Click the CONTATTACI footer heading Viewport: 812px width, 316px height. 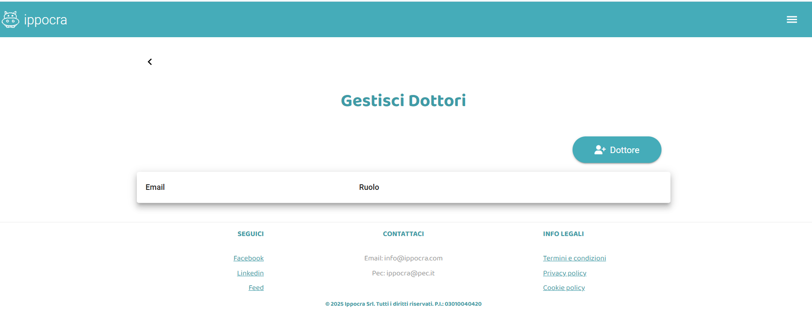click(403, 234)
